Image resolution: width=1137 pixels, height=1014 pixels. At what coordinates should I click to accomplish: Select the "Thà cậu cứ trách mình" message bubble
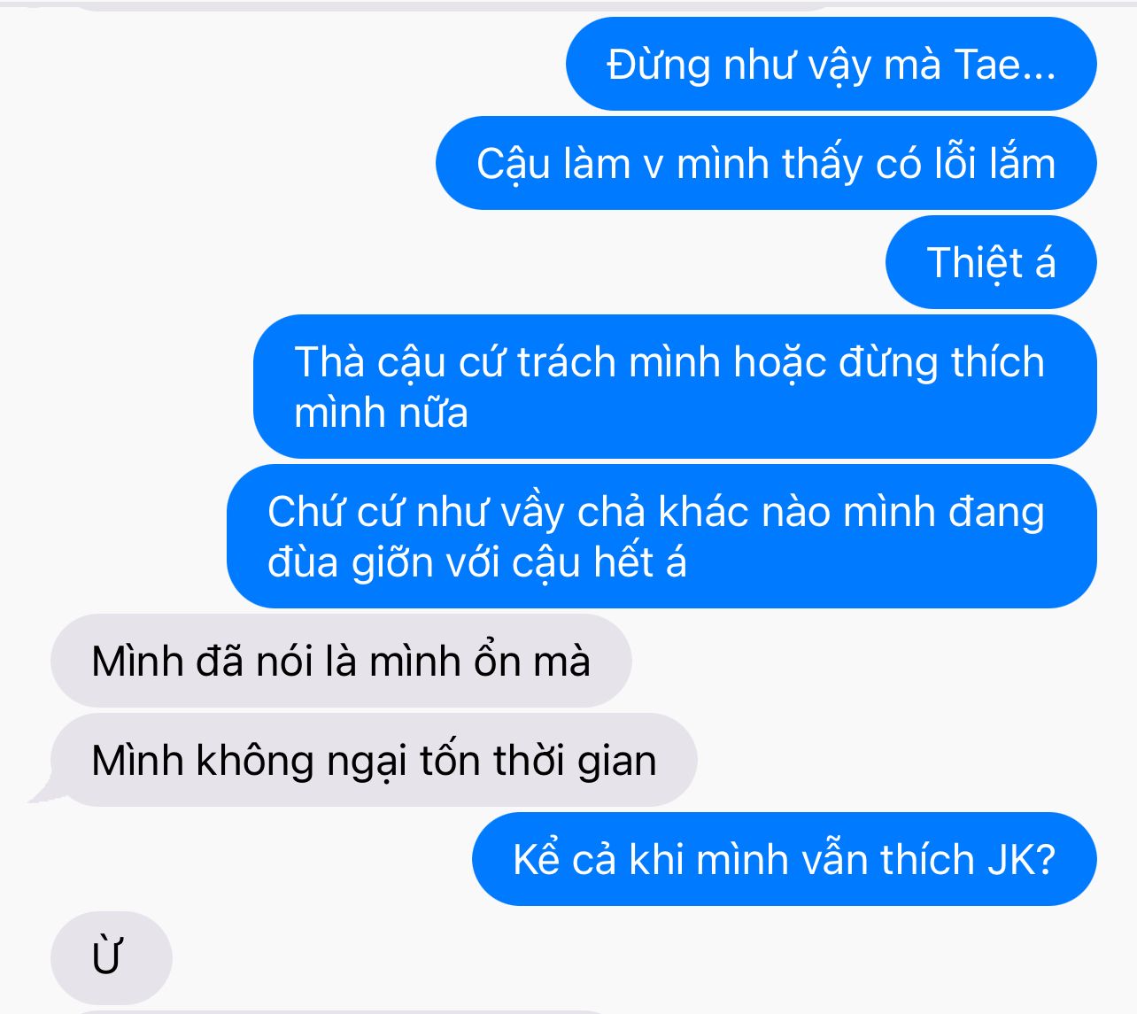(675, 387)
